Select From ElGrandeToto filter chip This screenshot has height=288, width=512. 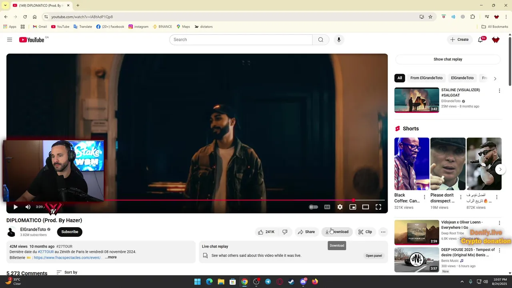click(426, 78)
